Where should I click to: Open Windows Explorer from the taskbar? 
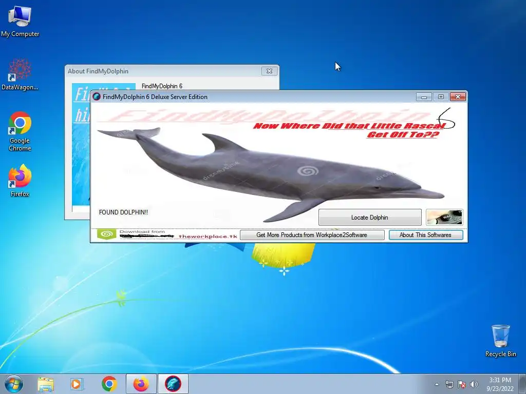(x=46, y=384)
